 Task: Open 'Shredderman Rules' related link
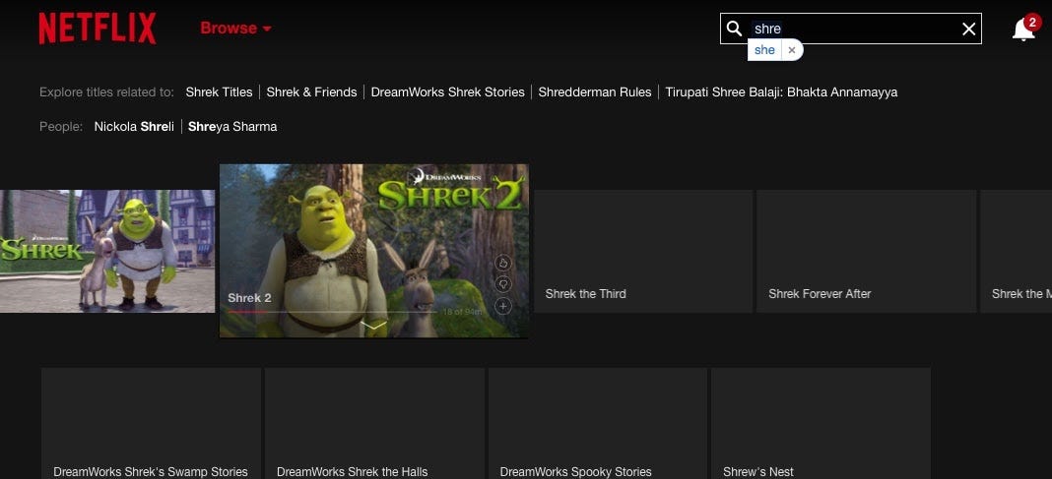tap(594, 92)
